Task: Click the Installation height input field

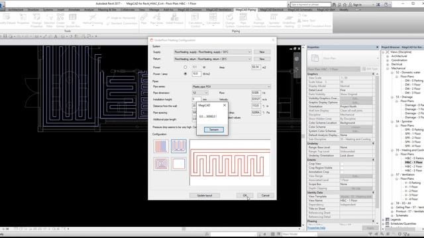Action: click(x=197, y=99)
